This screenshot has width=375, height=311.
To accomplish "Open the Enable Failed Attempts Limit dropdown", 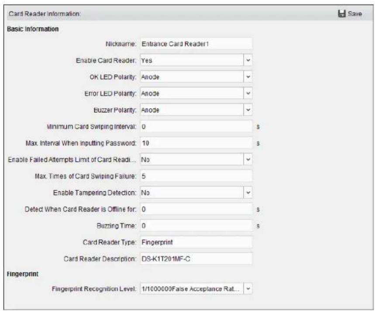I will coord(196,159).
